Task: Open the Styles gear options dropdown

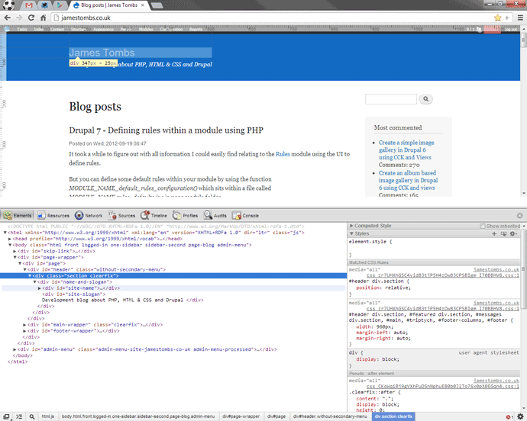Action: pos(513,233)
